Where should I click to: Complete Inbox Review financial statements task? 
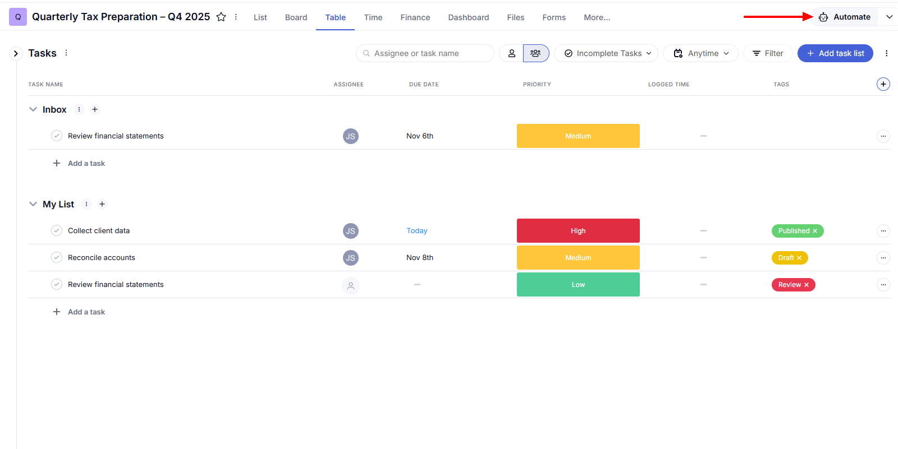click(x=57, y=136)
